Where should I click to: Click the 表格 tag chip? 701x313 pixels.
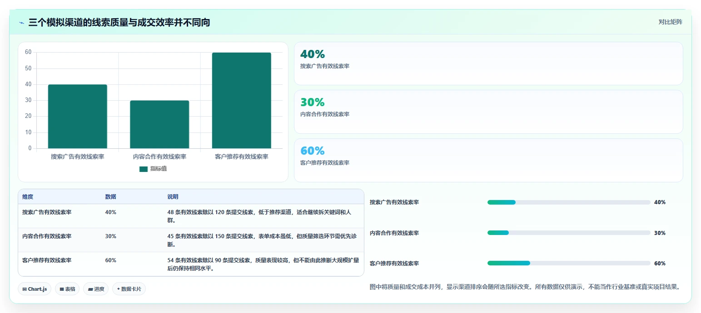pyautogui.click(x=67, y=289)
